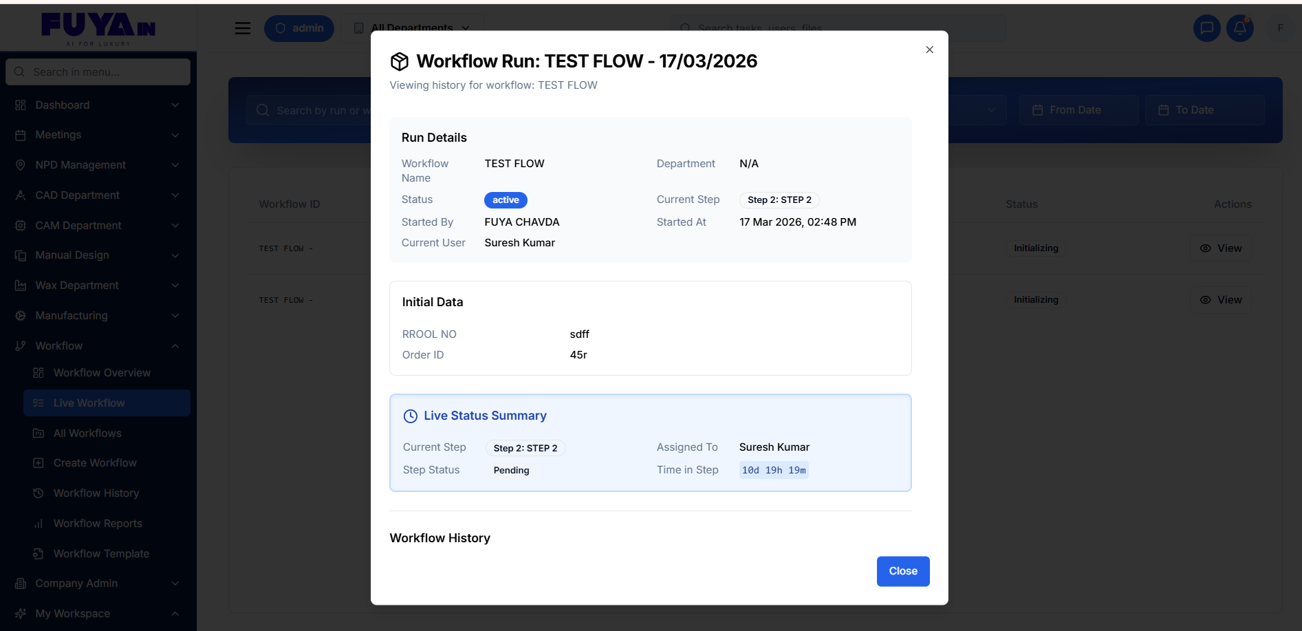
Task: Click the Create Workflow plus icon
Action: tap(39, 463)
